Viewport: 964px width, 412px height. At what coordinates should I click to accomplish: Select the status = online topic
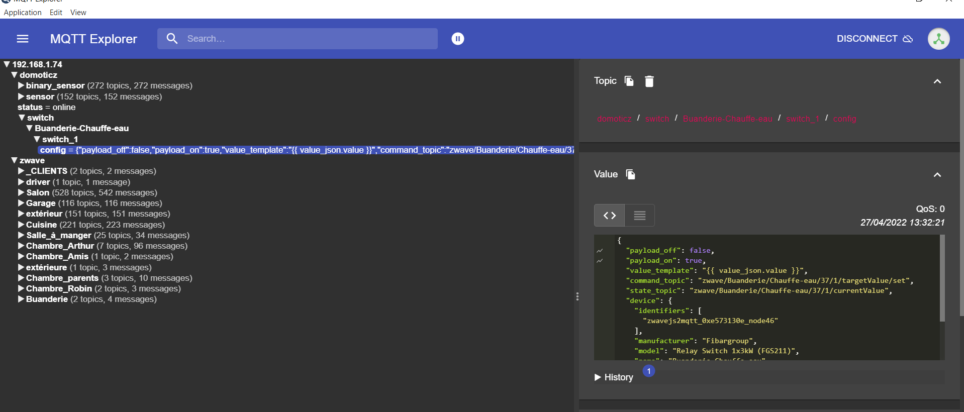[x=46, y=107]
